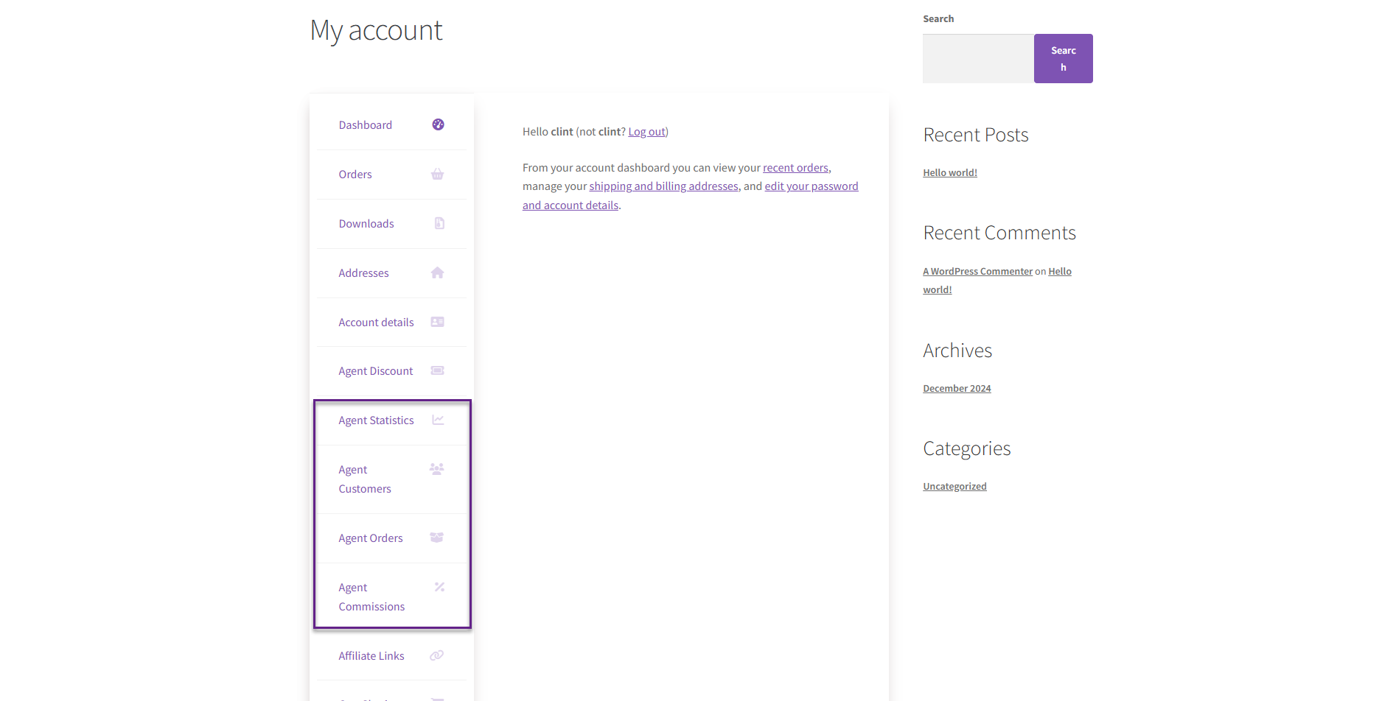Click the Hello world! link in Recent Comments

click(x=1059, y=271)
